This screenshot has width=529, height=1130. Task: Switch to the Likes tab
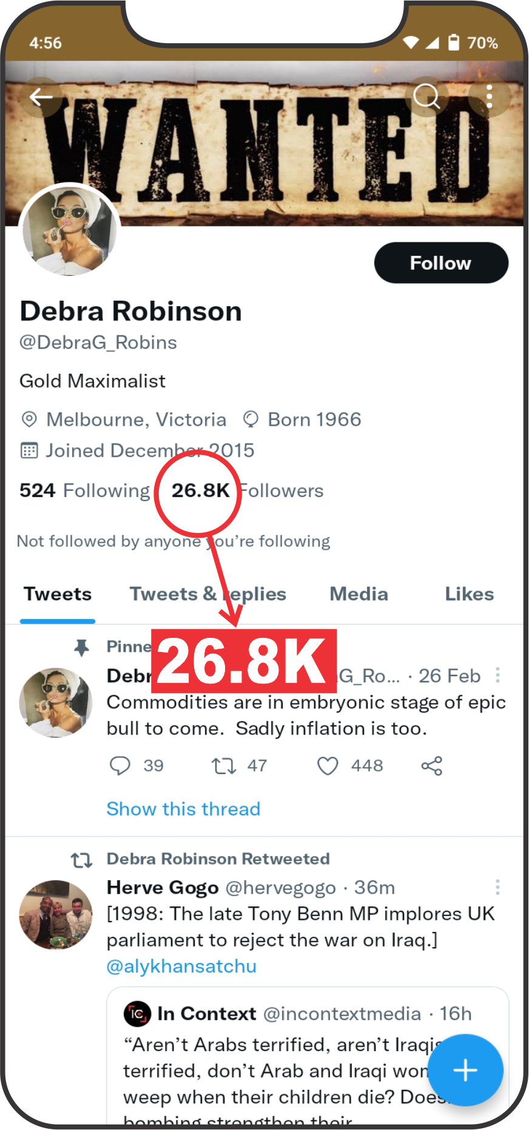tap(469, 594)
